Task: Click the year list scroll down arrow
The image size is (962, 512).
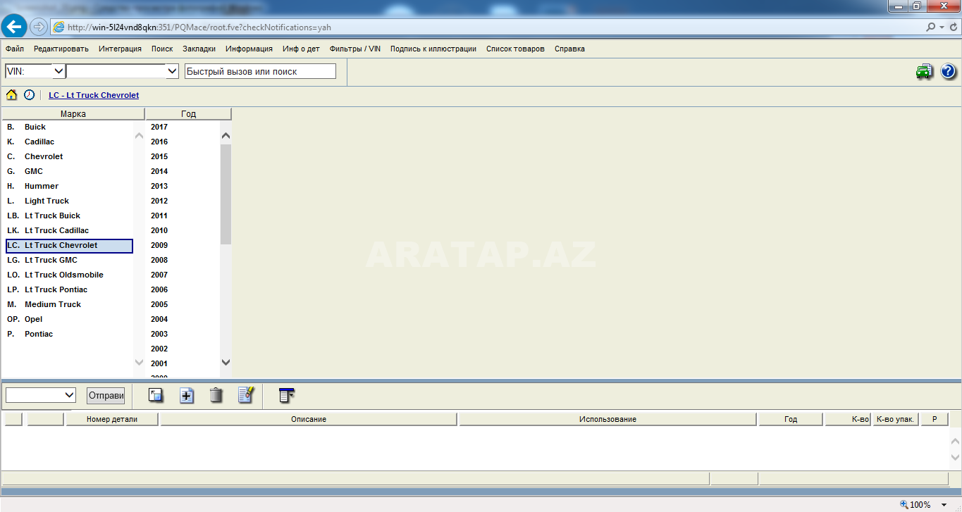Action: [x=226, y=362]
